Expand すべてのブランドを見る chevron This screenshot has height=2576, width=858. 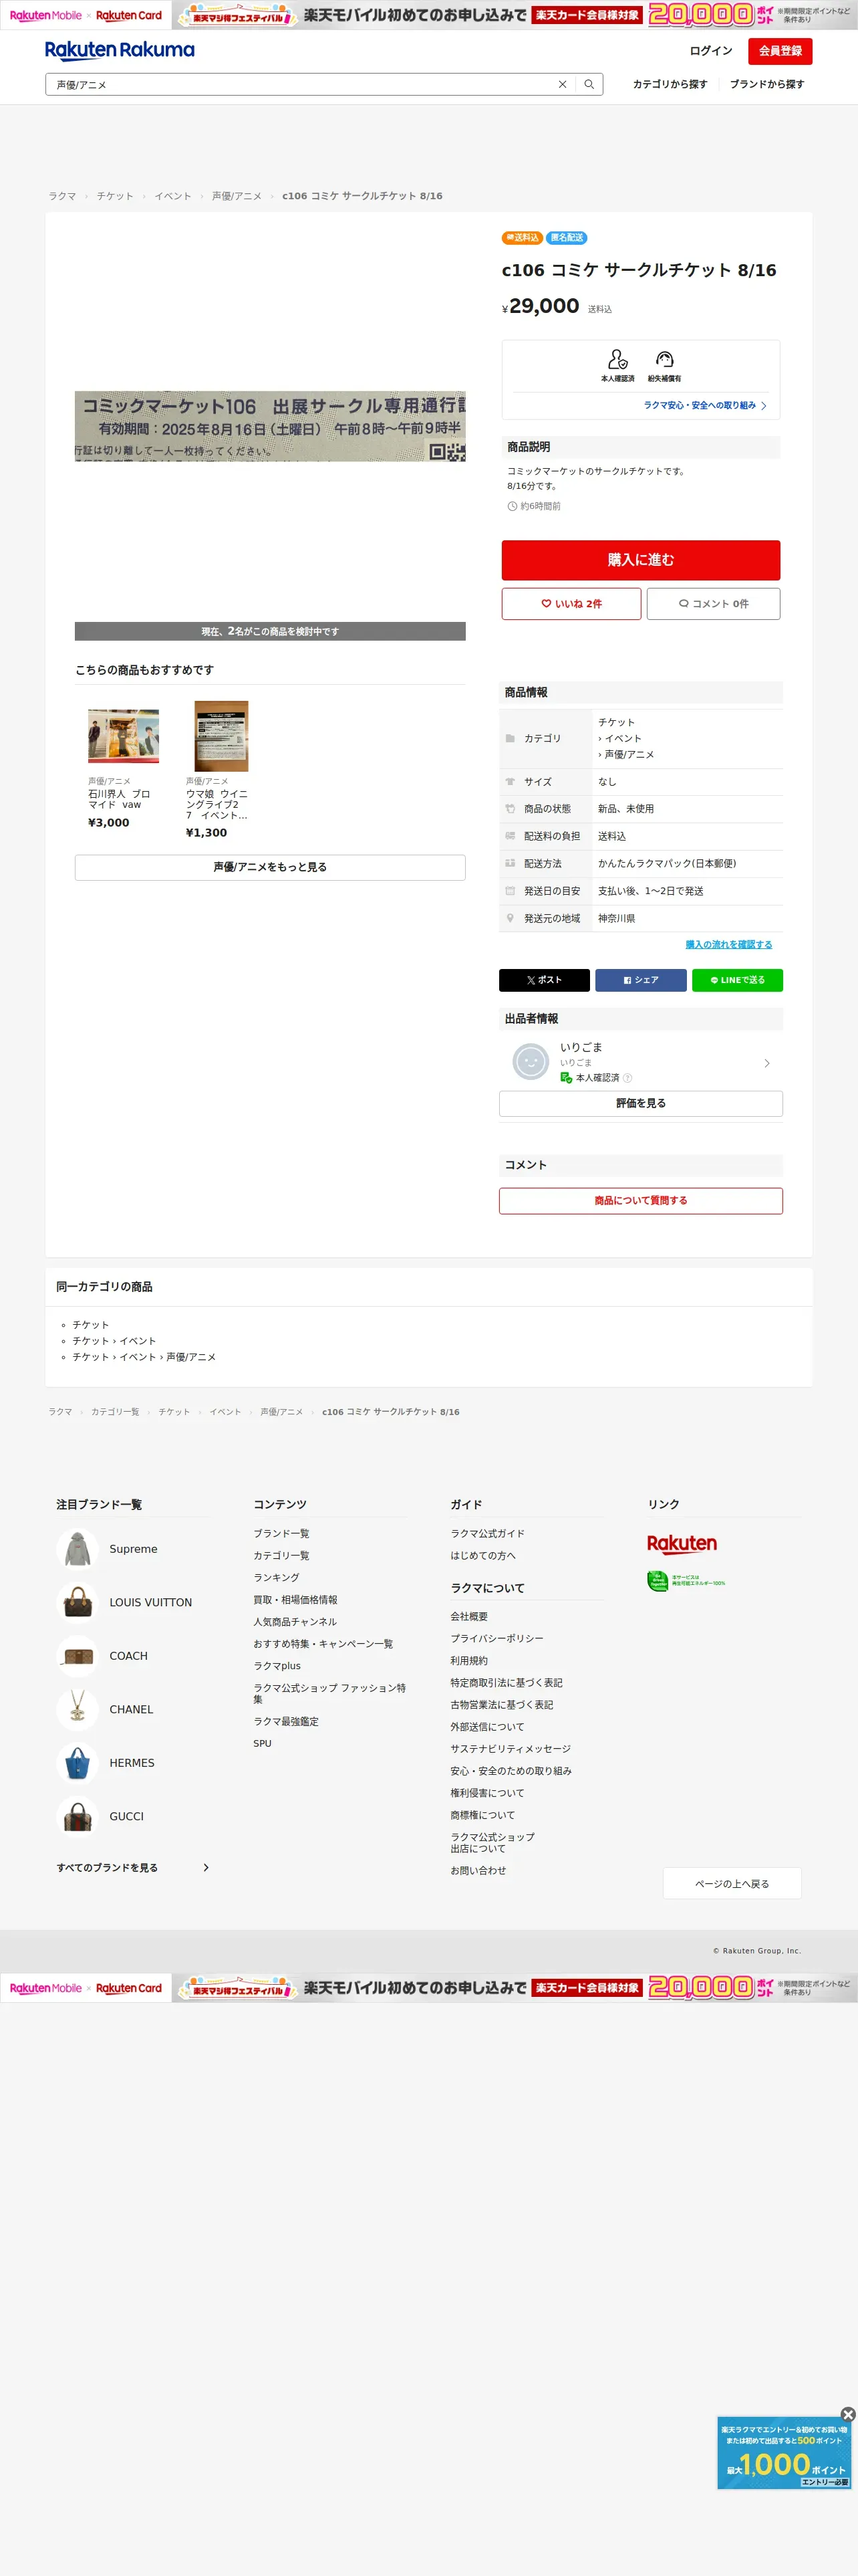click(206, 1868)
